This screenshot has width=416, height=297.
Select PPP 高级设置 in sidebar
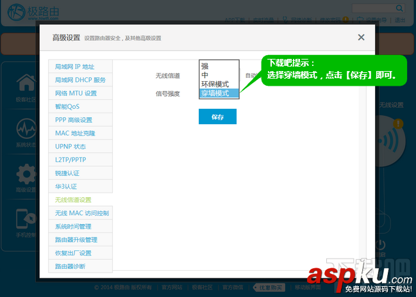[80, 120]
